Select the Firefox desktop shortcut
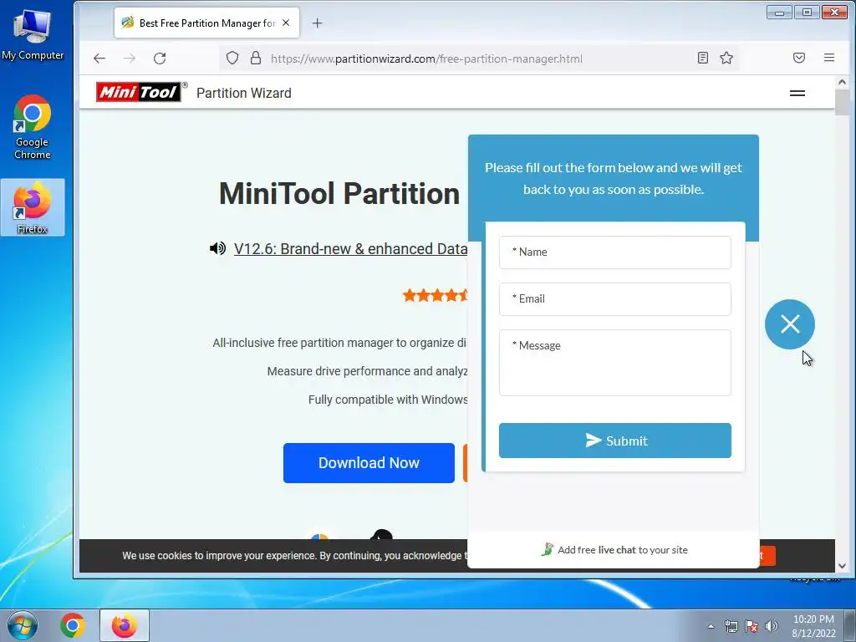The image size is (856, 642). [33, 207]
